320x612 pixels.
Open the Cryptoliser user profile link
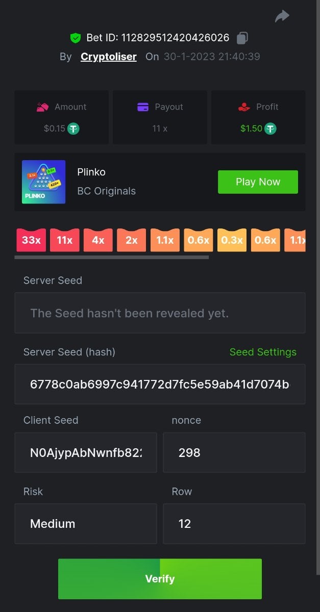point(108,57)
